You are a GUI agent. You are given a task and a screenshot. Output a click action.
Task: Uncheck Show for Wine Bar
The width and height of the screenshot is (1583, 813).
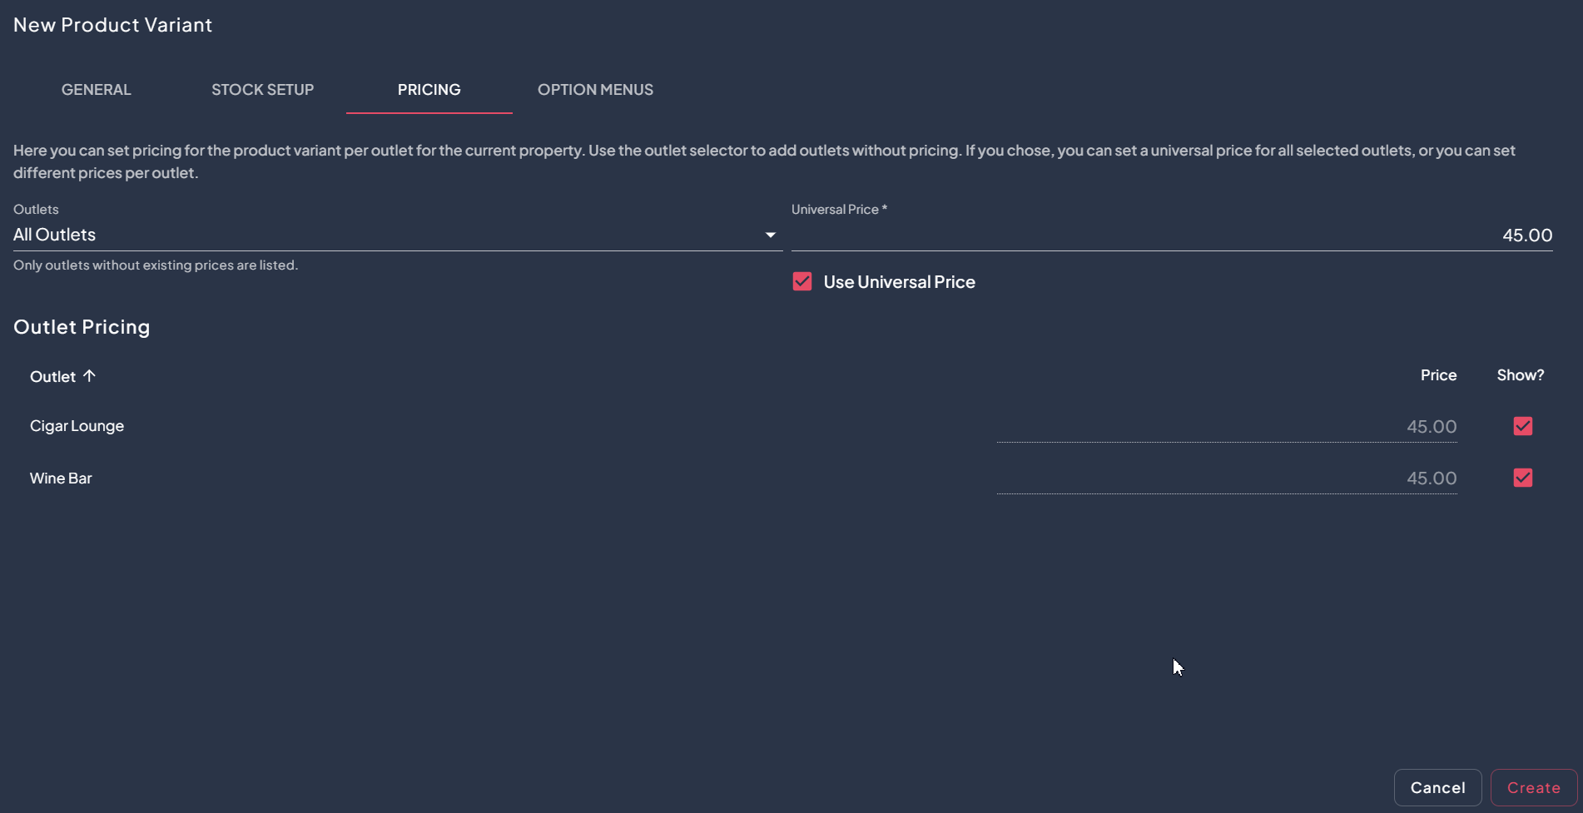(1522, 478)
